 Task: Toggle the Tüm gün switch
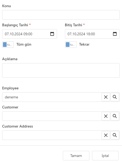click(x=8, y=45)
